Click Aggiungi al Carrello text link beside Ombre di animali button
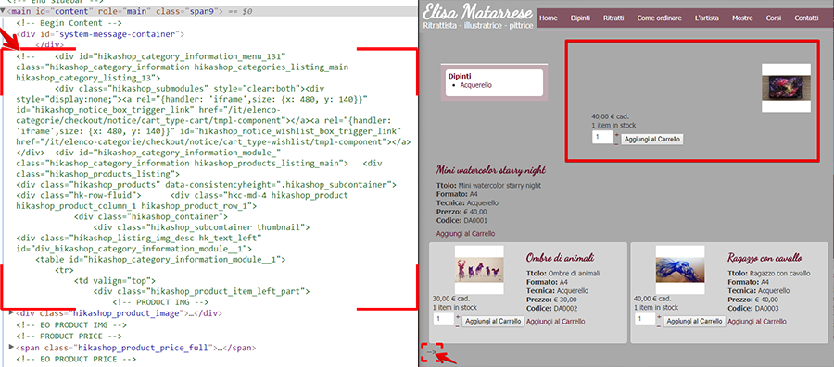Image resolution: width=834 pixels, height=367 pixels. pyautogui.click(x=555, y=322)
